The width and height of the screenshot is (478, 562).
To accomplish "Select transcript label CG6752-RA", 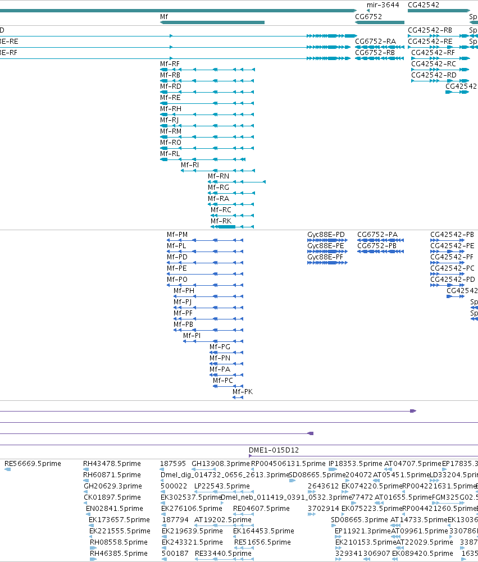I will pos(375,42).
